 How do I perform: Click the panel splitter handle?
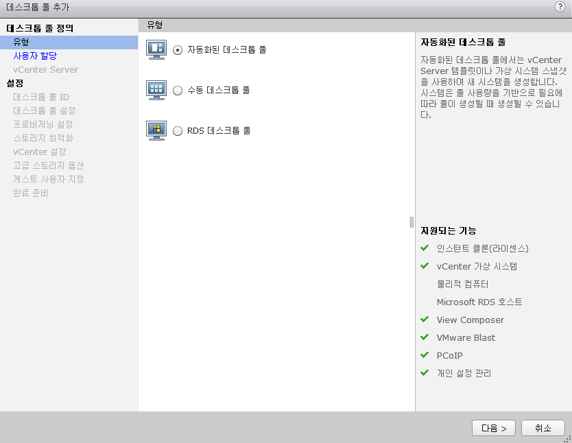pyautogui.click(x=412, y=222)
